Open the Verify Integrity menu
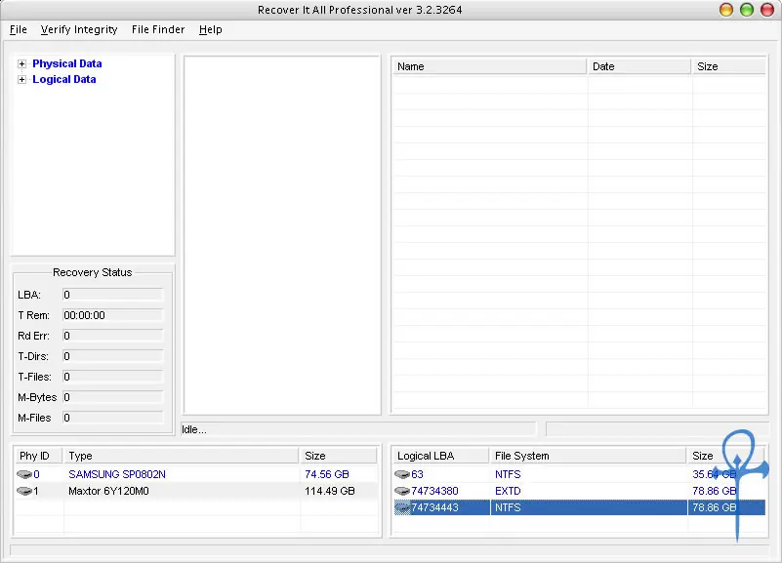 pyautogui.click(x=79, y=29)
